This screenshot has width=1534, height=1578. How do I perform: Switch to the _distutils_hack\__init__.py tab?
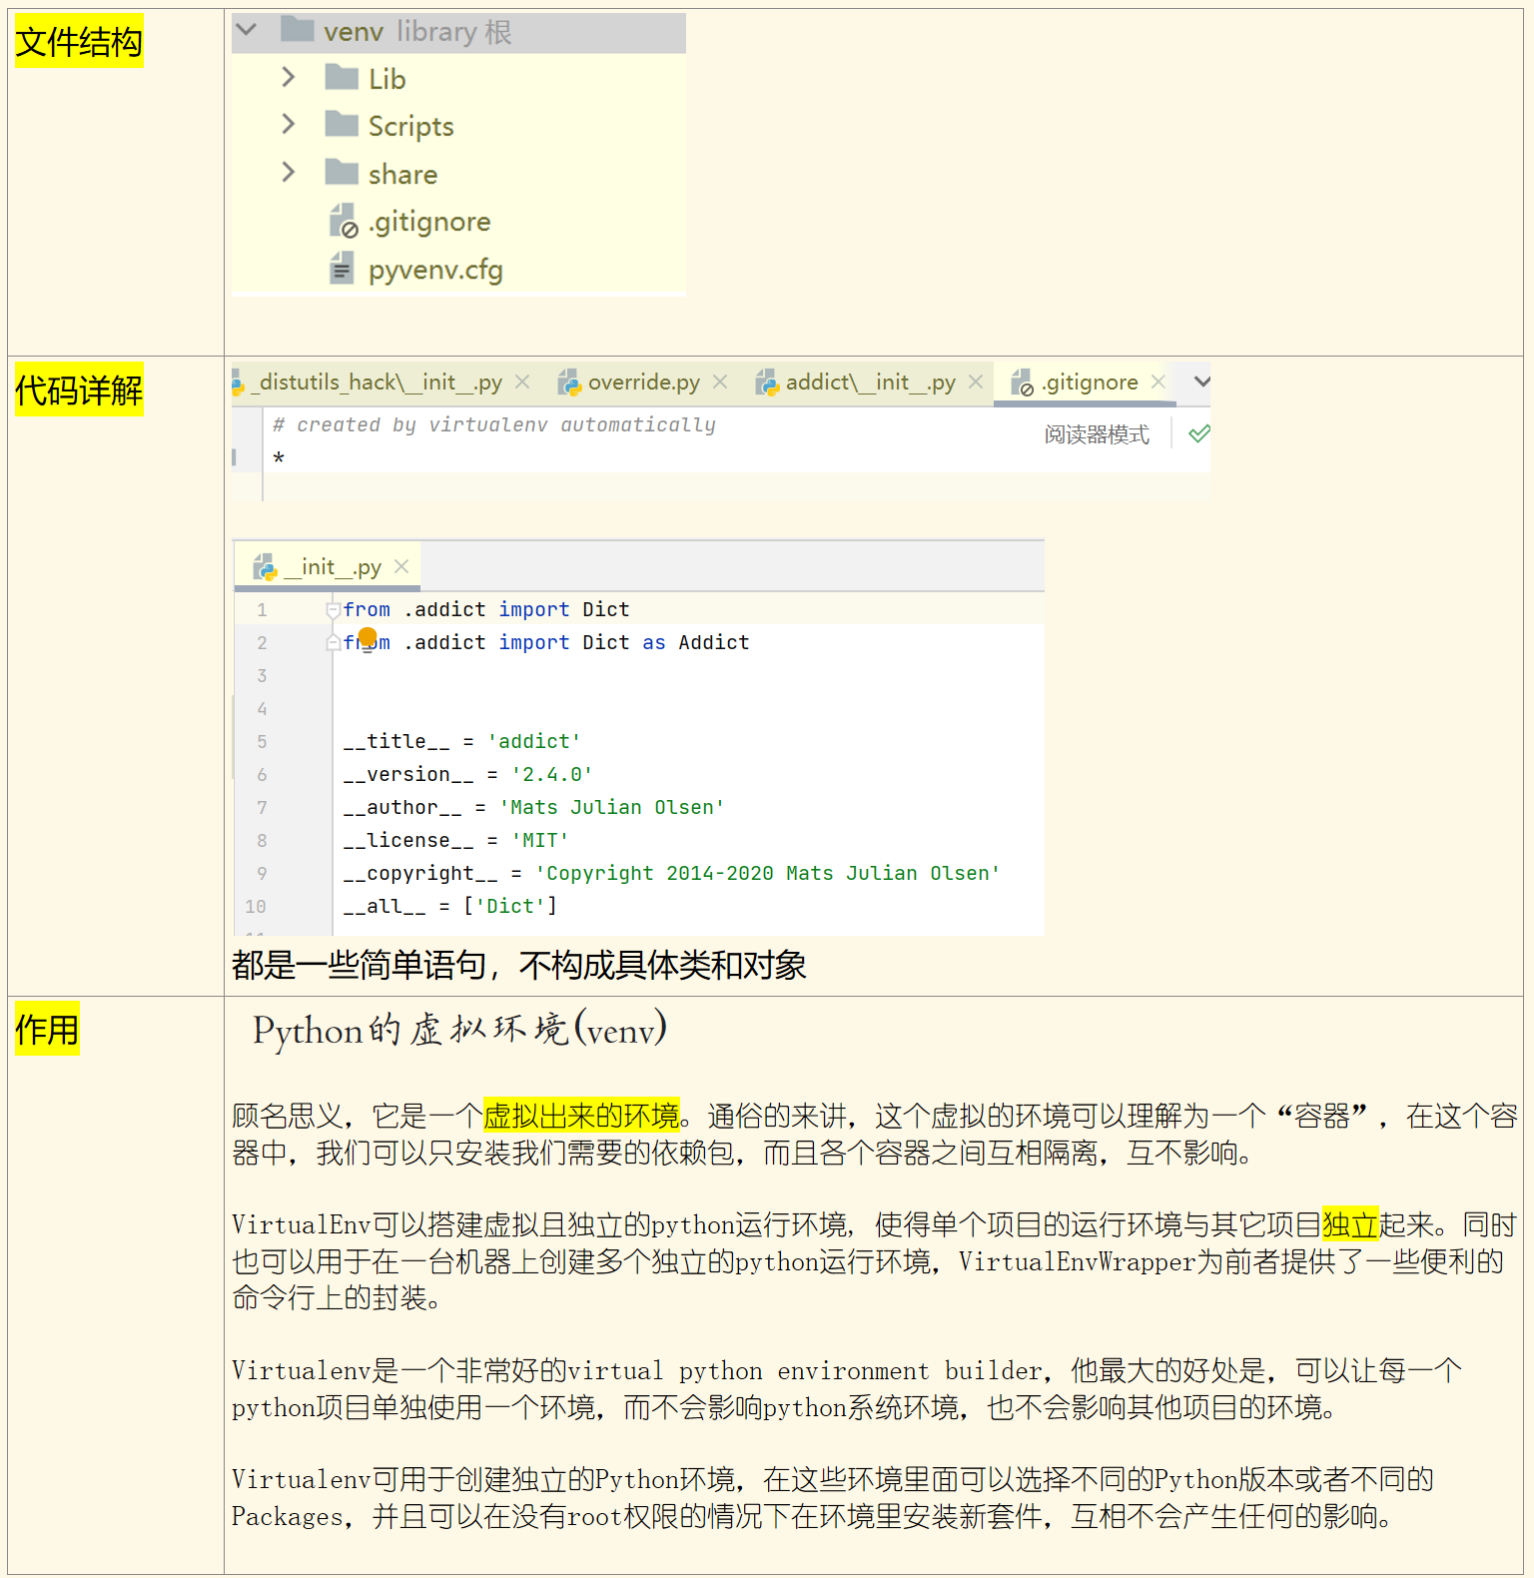376,382
